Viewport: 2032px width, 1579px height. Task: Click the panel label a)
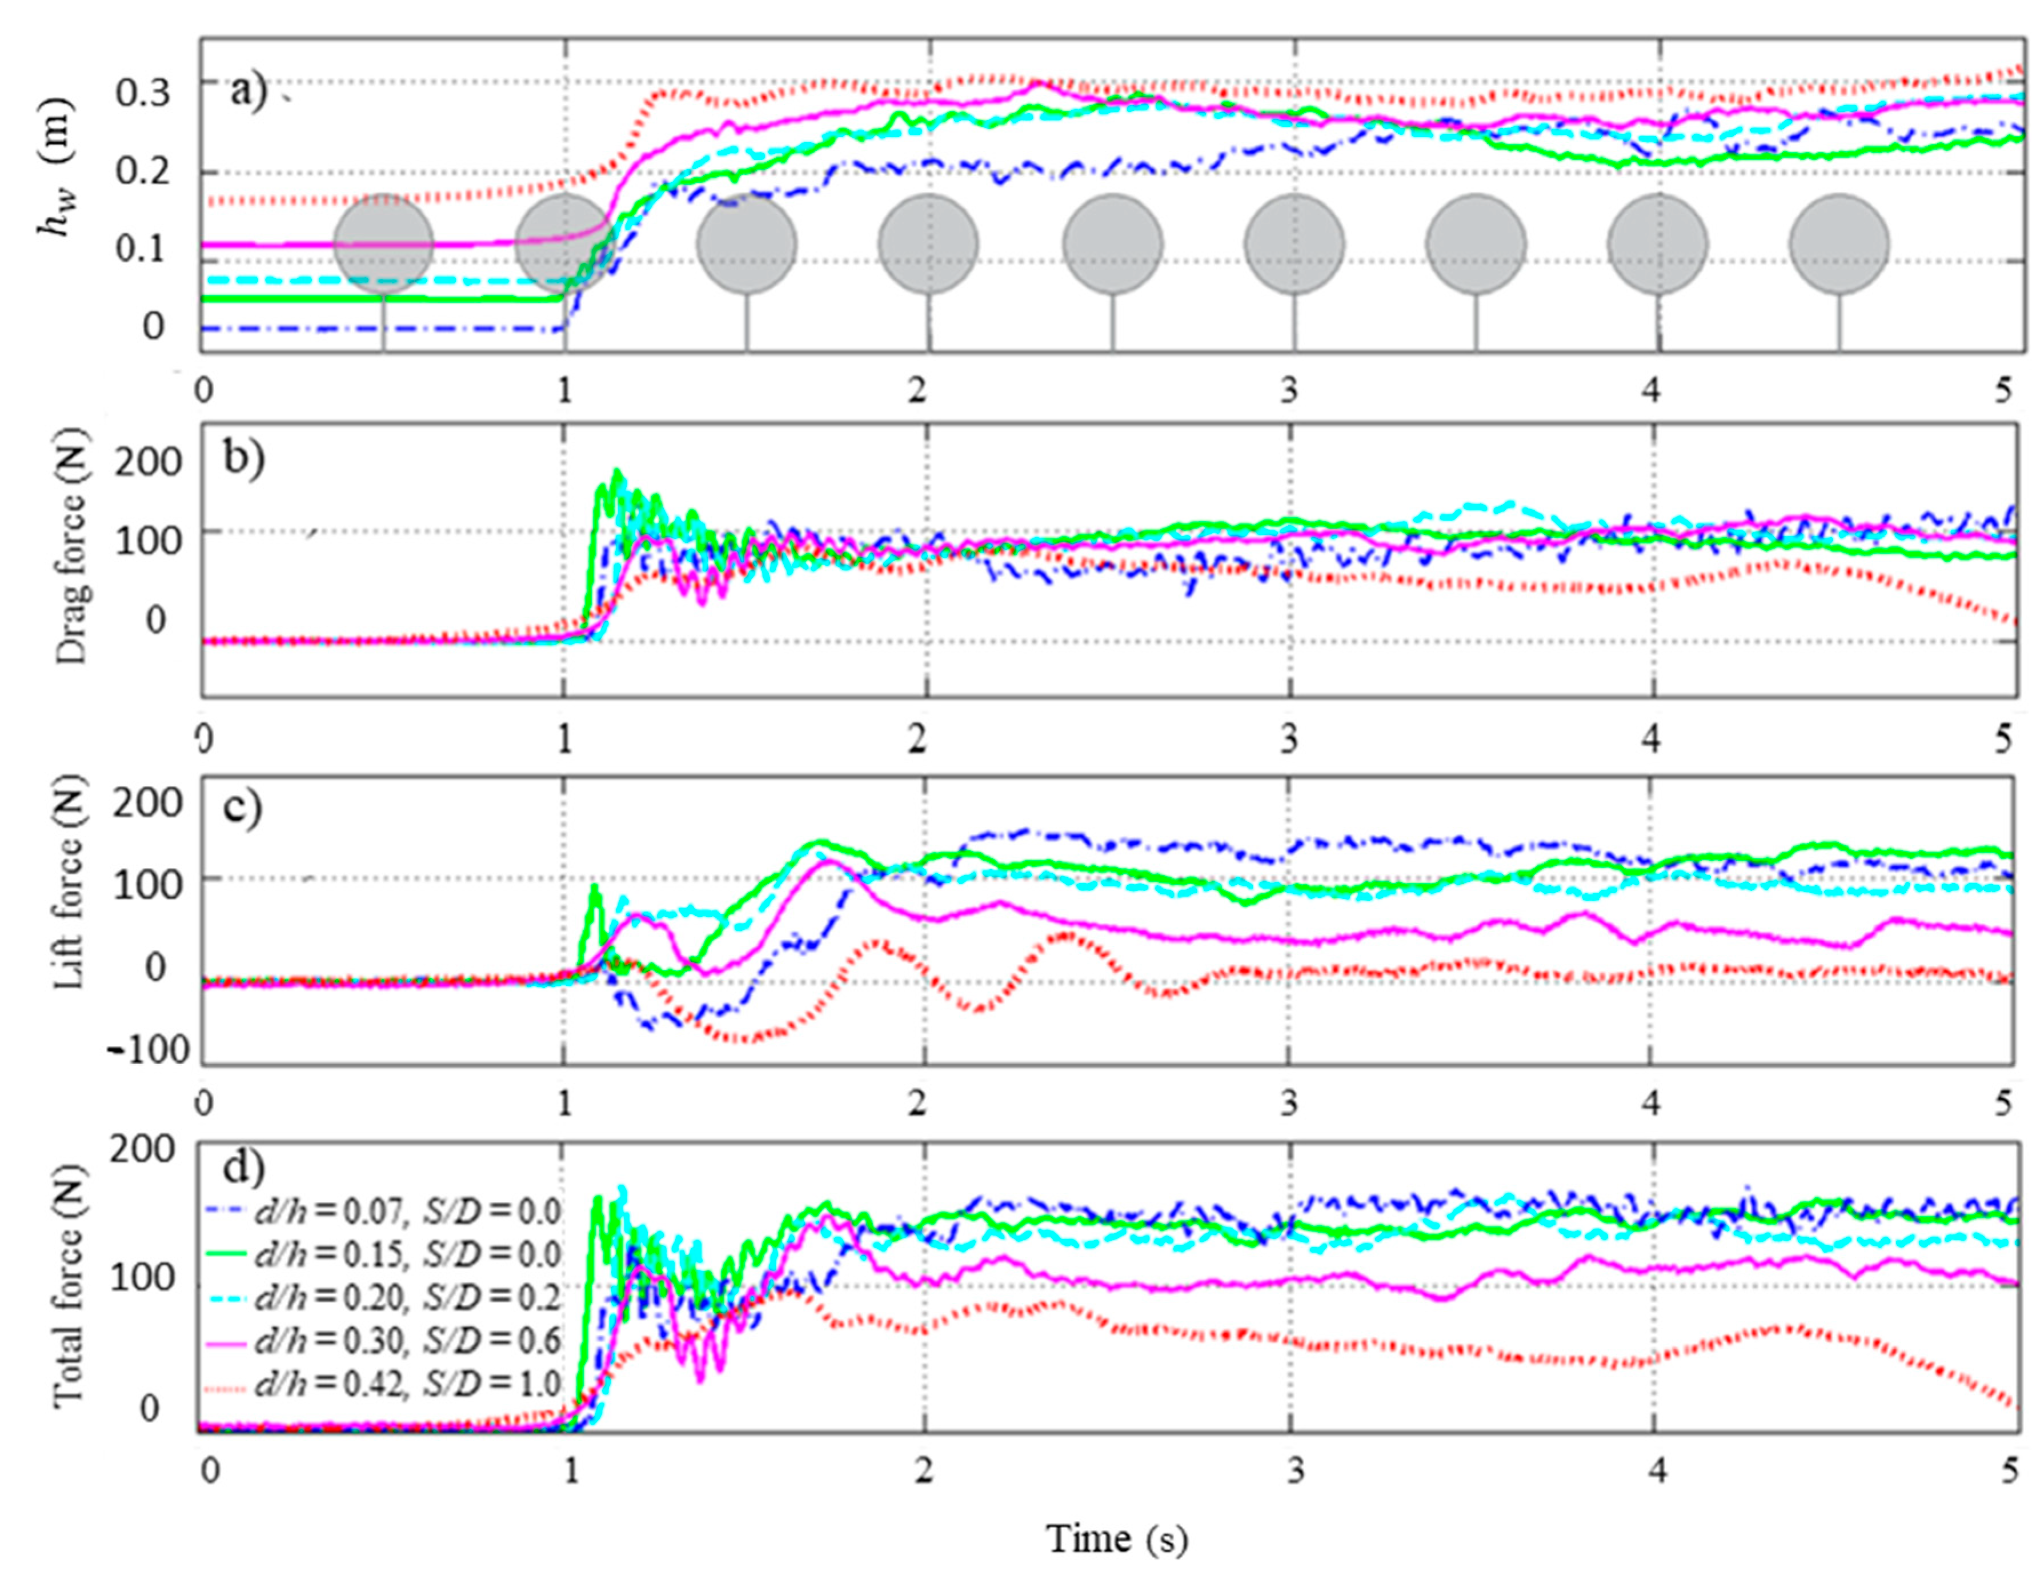[x=249, y=92]
